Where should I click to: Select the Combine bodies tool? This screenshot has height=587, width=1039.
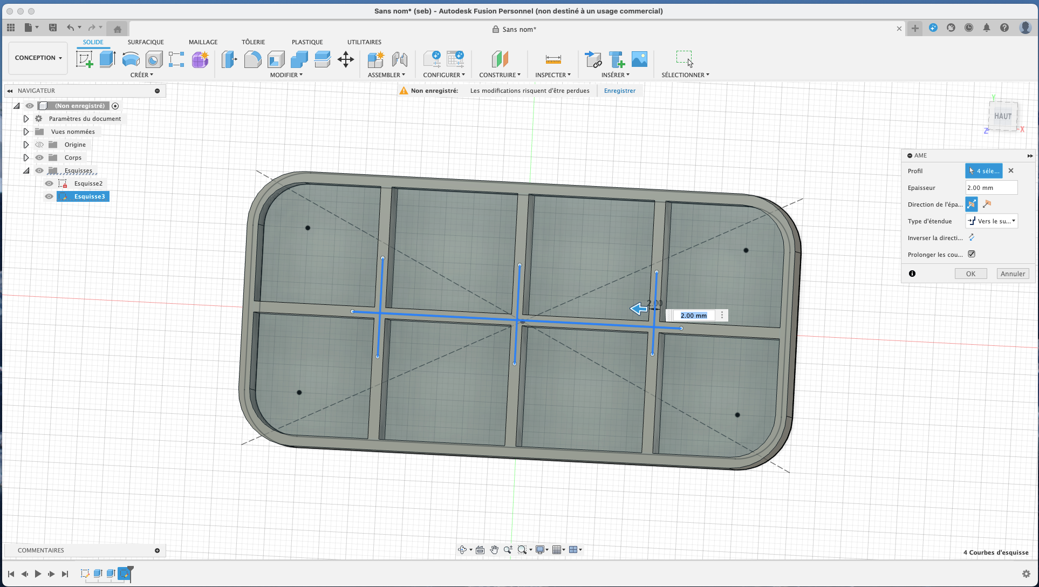[299, 59]
